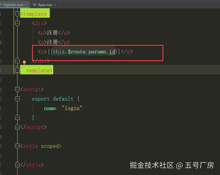Collapse the export default block fold

pos(17,99)
